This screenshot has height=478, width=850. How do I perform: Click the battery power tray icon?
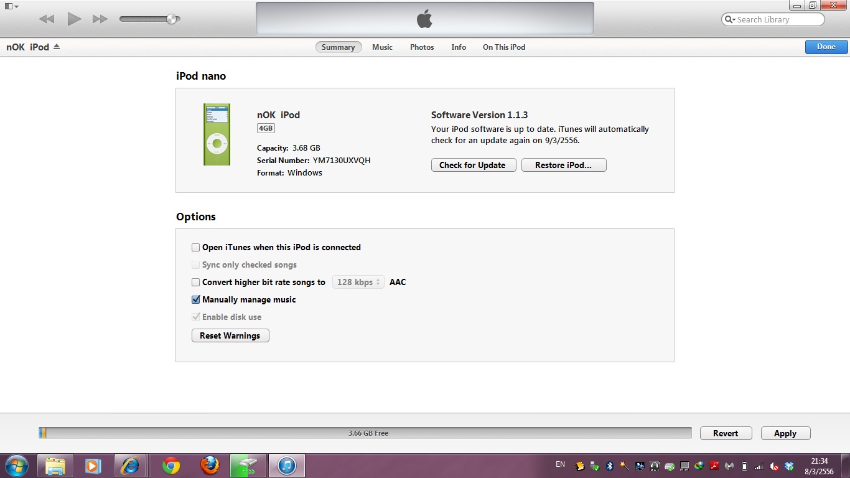tap(744, 466)
